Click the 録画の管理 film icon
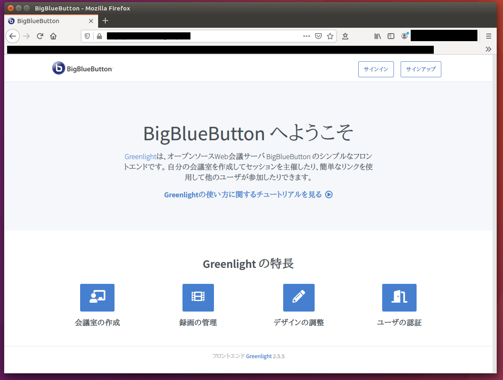This screenshot has width=503, height=380. [198, 298]
